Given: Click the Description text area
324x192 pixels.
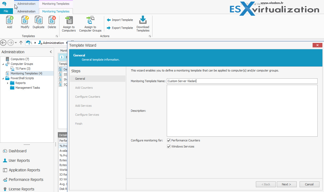Looking at the screenshot, I should [242, 111].
